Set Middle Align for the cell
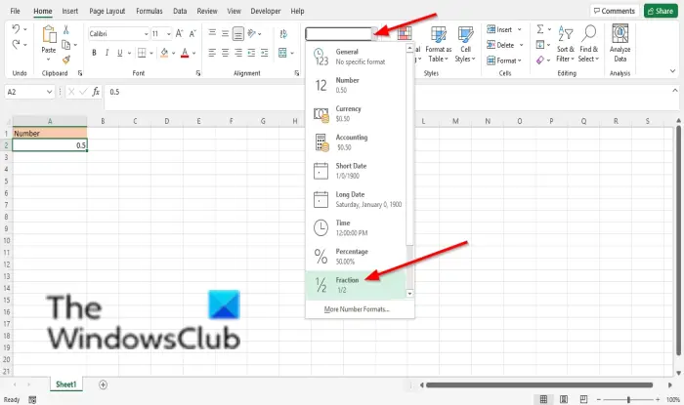This screenshot has height=405, width=684. (225, 33)
